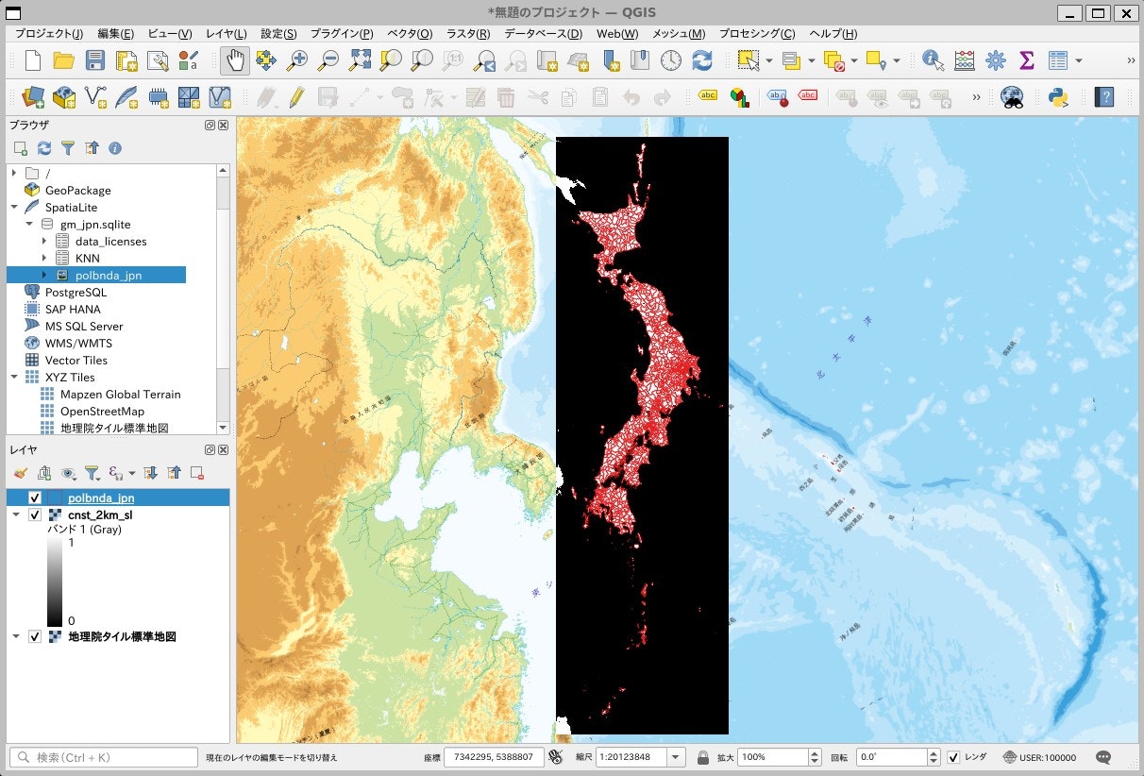Screen dimensions: 1144x776
Task: Click the Zoom Full extent icon
Action: click(x=359, y=59)
